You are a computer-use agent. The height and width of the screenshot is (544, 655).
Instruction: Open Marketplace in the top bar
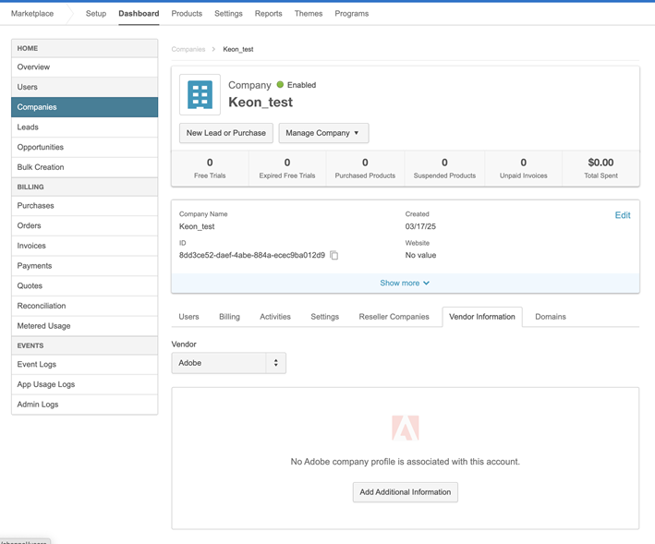(32, 14)
